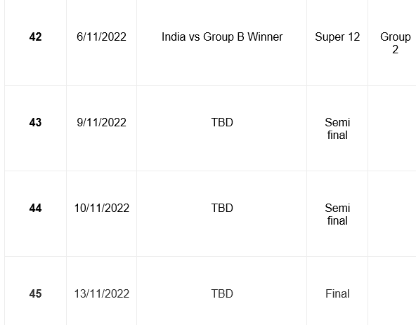Click TBD in match 44 row

pos(222,208)
